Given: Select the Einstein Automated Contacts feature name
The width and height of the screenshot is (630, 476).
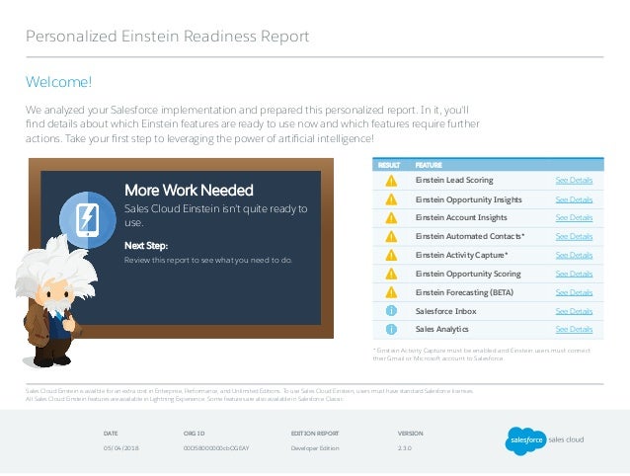Looking at the screenshot, I should coord(470,236).
